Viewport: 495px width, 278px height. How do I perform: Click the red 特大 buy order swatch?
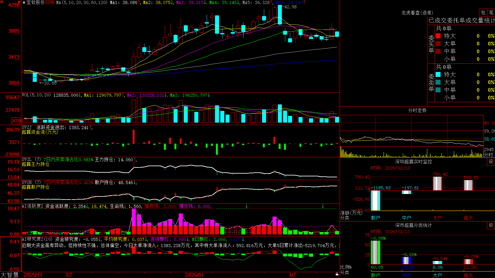click(x=438, y=36)
